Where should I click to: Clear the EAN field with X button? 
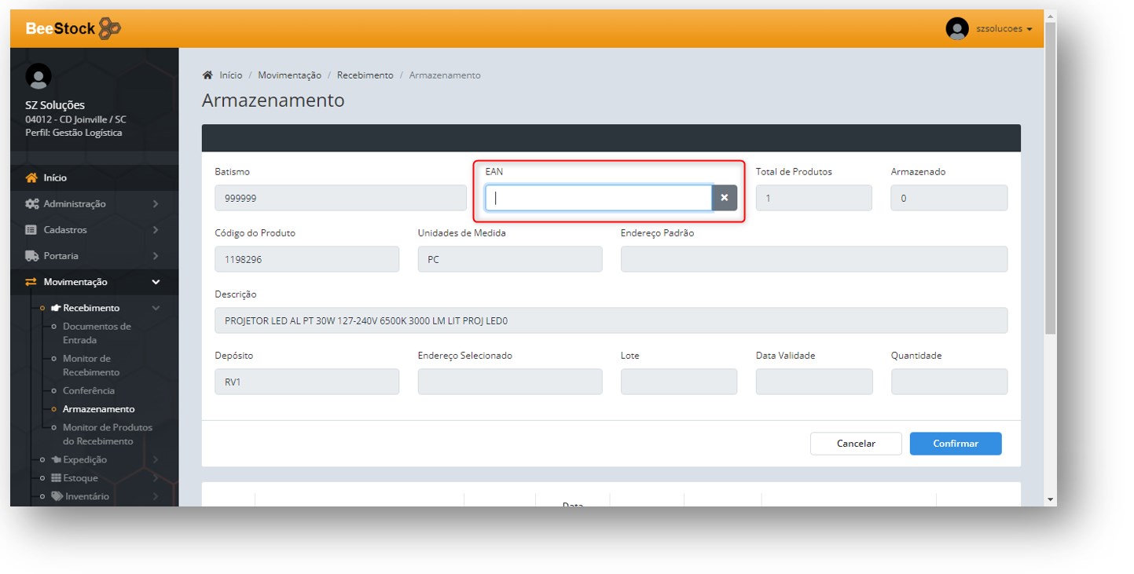coord(724,198)
